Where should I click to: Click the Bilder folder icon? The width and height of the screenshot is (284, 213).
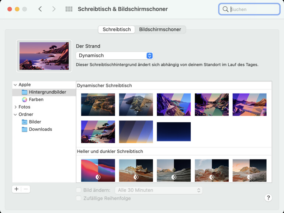click(24, 122)
